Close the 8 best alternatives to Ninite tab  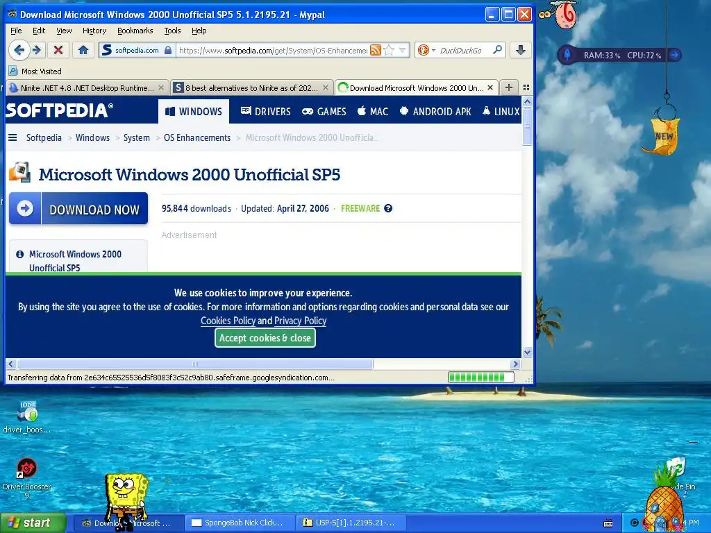click(x=326, y=88)
